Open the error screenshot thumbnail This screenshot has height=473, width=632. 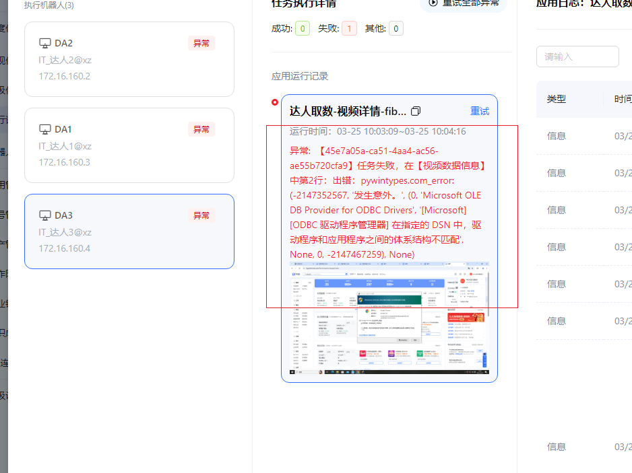click(389, 318)
